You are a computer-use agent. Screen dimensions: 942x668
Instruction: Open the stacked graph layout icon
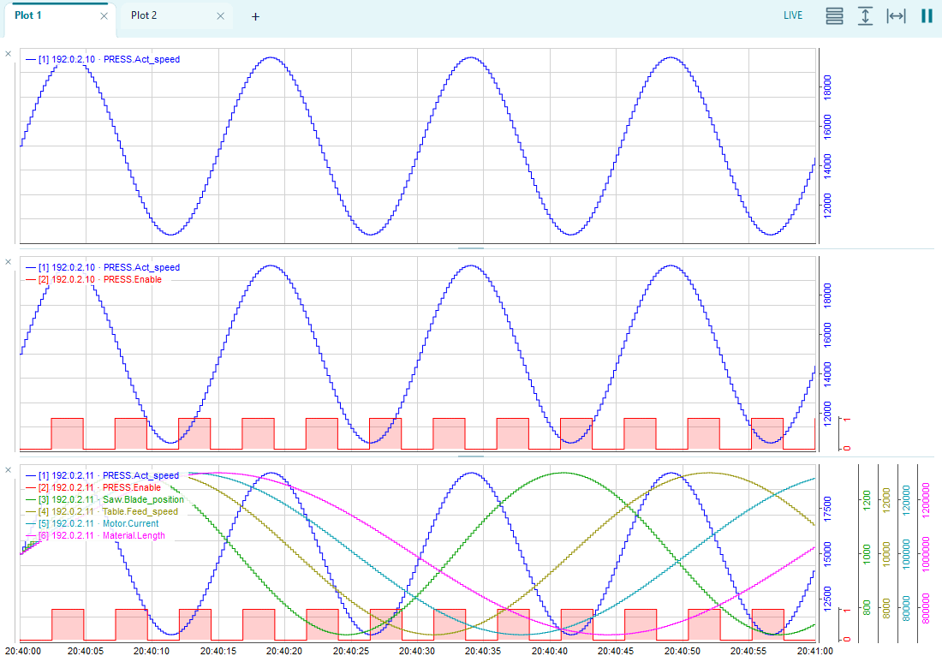(834, 16)
